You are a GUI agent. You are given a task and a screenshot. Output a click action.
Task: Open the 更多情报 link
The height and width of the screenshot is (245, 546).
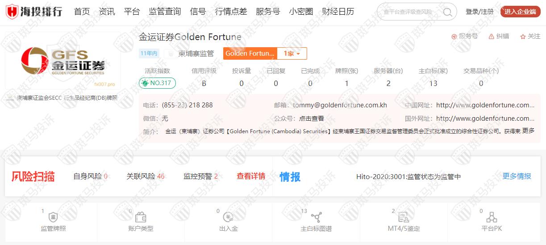pyautogui.click(x=517, y=176)
